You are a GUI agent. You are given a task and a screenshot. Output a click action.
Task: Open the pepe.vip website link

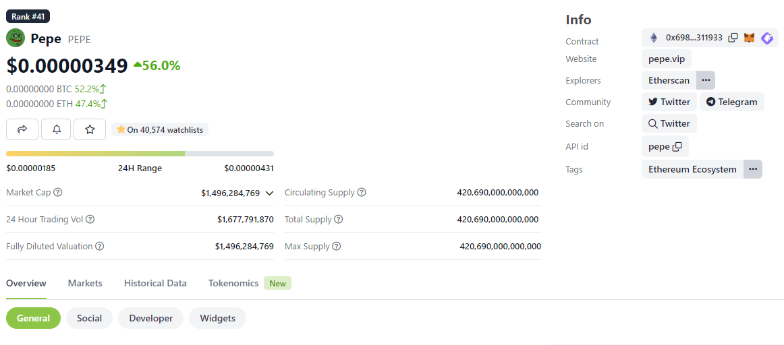[x=667, y=59]
